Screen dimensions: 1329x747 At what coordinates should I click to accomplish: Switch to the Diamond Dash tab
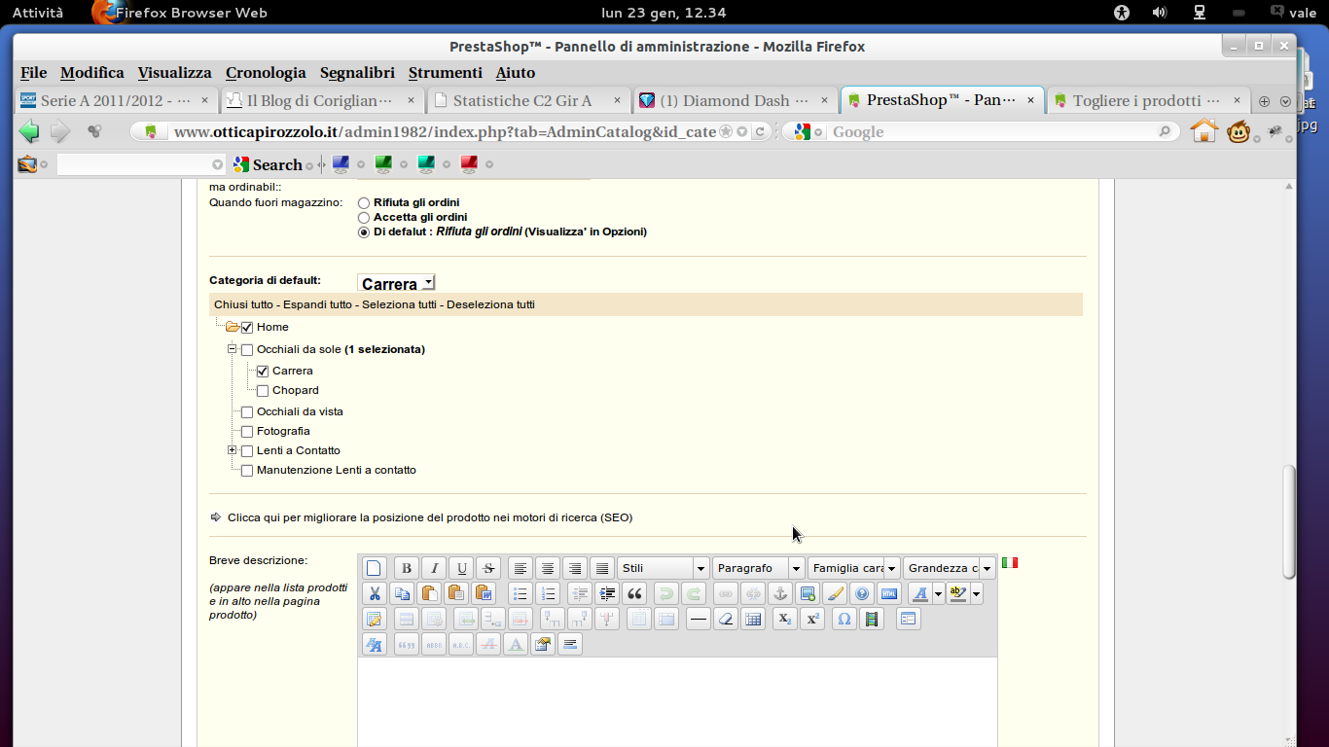[x=736, y=100]
